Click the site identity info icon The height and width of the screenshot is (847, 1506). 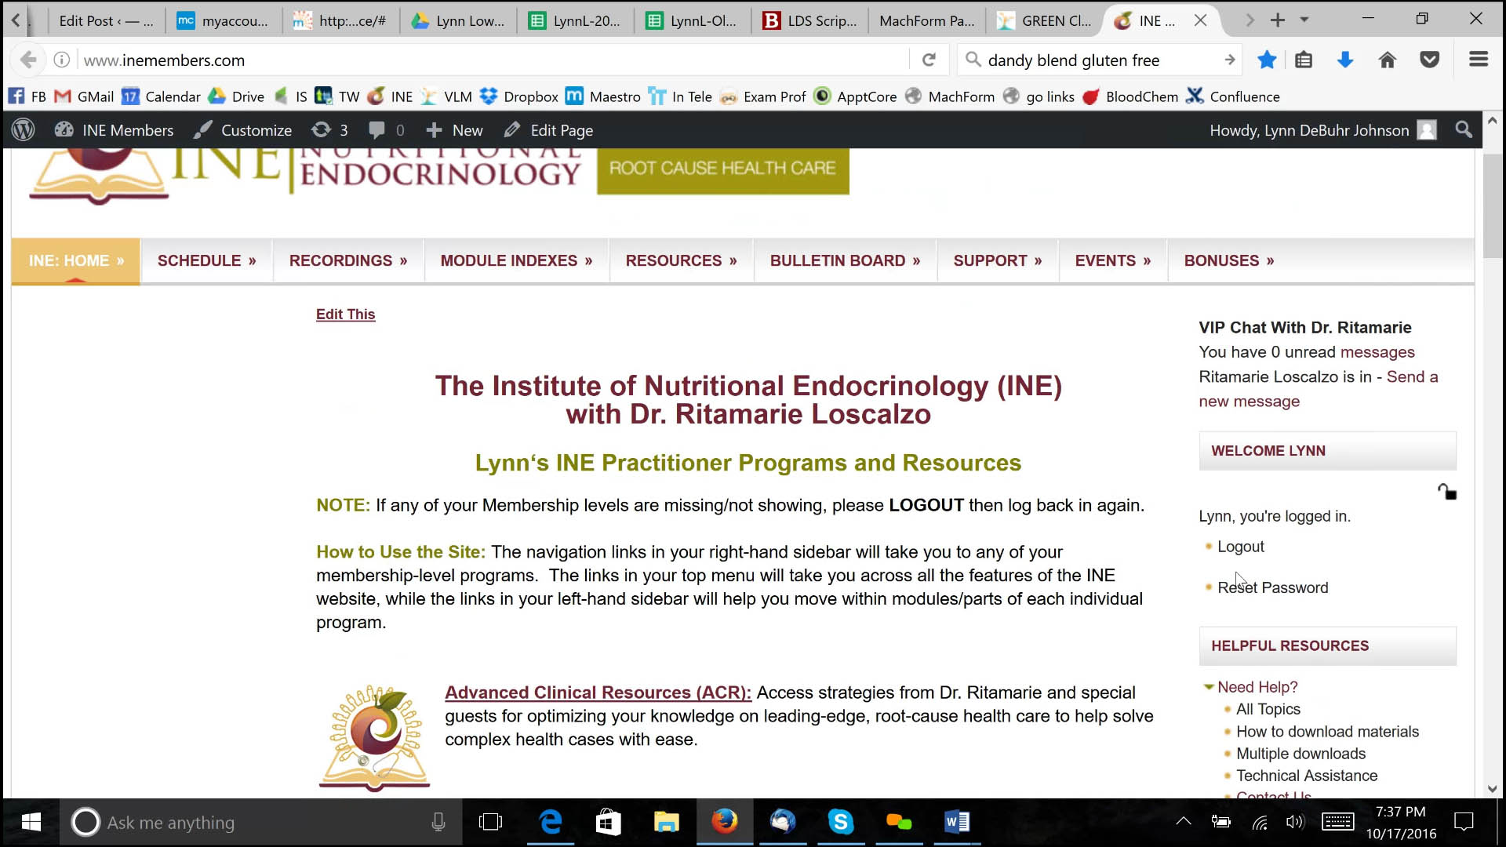pyautogui.click(x=62, y=60)
